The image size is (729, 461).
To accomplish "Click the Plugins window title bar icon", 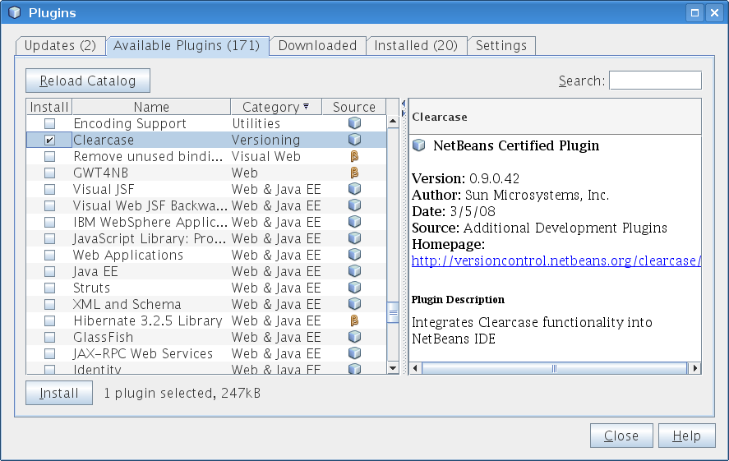I will pyautogui.click(x=14, y=12).
